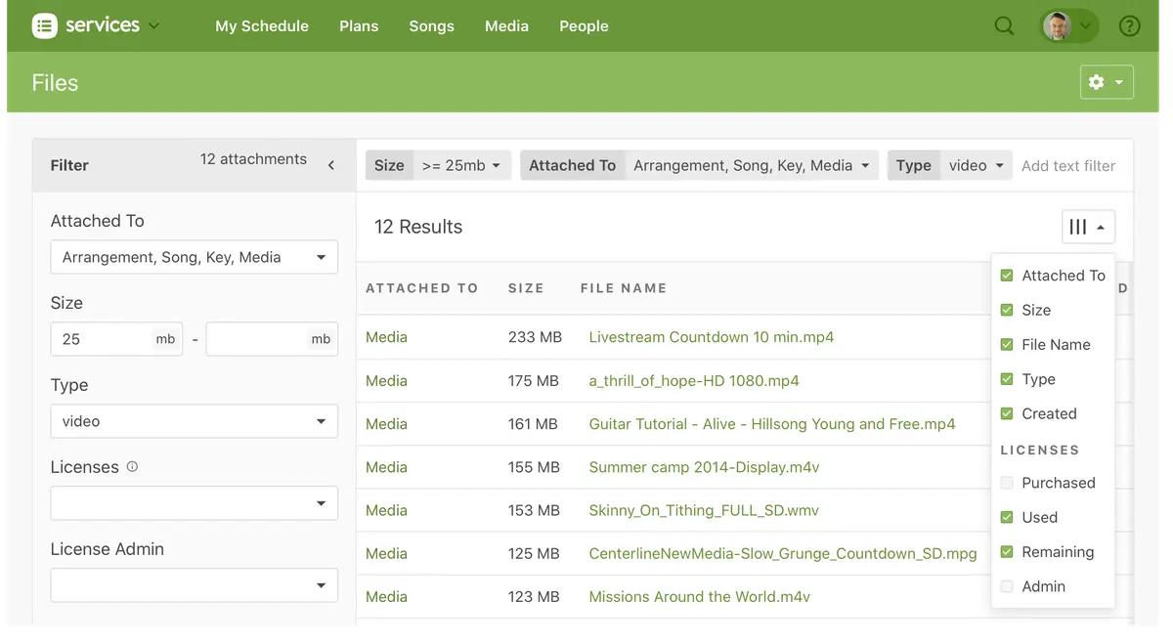
Task: Click Media link in the 233 MB row
Action: pyautogui.click(x=386, y=337)
